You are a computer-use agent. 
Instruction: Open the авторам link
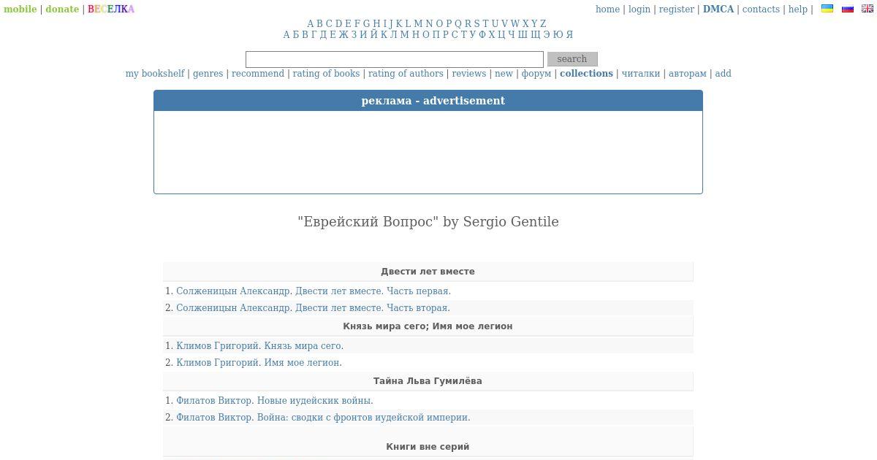pyautogui.click(x=688, y=74)
